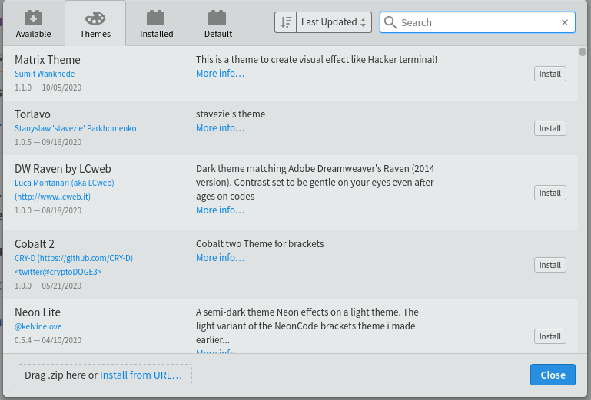Viewport: 591px width, 400px height.
Task: Click the vertical scrollbar thumb
Action: 583,52
